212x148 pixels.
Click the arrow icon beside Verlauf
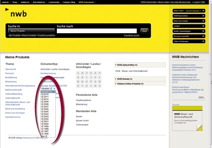tap(203, 26)
